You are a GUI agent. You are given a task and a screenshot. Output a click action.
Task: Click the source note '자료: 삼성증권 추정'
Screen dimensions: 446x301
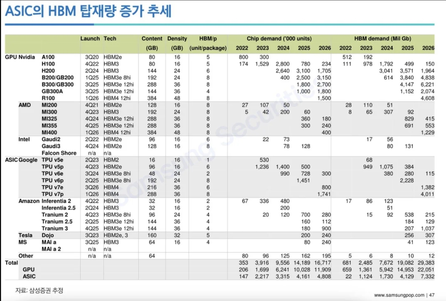39,291
